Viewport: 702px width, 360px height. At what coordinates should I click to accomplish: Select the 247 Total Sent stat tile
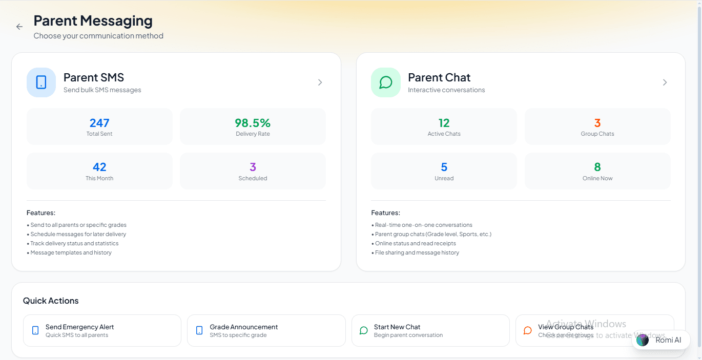pos(99,126)
